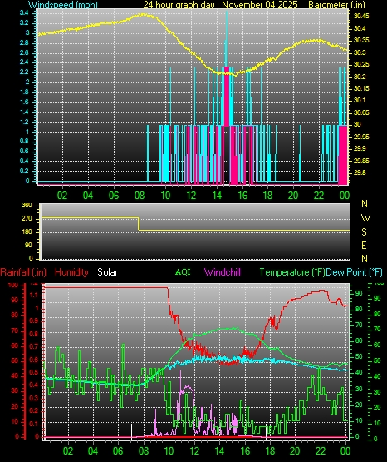Click the 0.9 rainfall scale value
Image resolution: width=387 pixels, height=462 pixels.
(34, 320)
